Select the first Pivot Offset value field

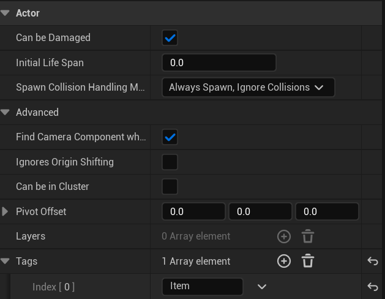[193, 211]
